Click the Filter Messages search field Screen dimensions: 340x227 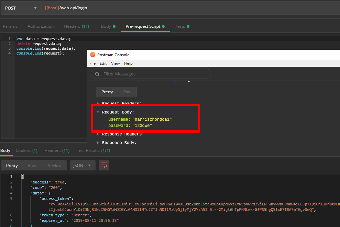pyautogui.click(x=151, y=74)
